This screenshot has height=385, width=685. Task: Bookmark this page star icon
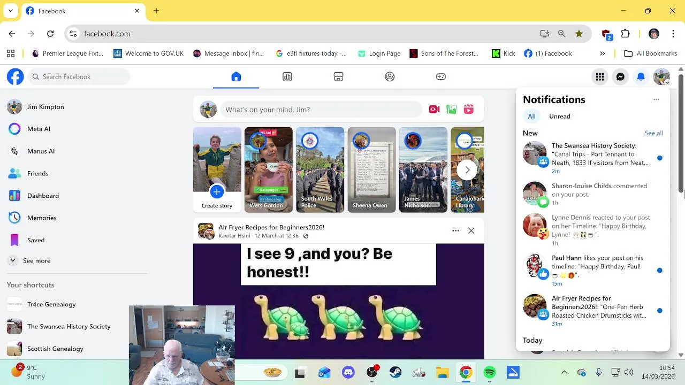coord(579,34)
